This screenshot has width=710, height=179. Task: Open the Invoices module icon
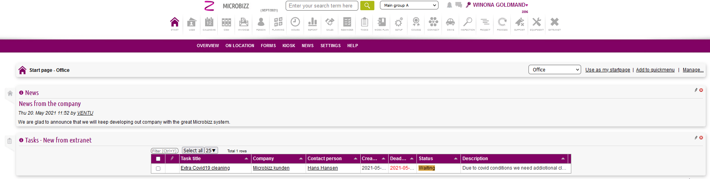[x=244, y=23]
